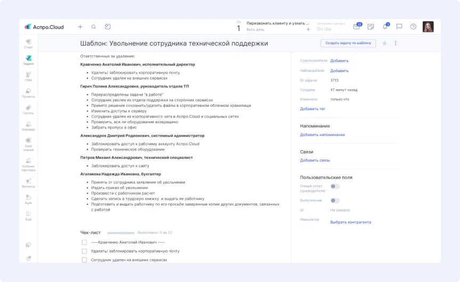460x282 pixels.
Task: Click the help question mark icon
Action: pyautogui.click(x=413, y=27)
